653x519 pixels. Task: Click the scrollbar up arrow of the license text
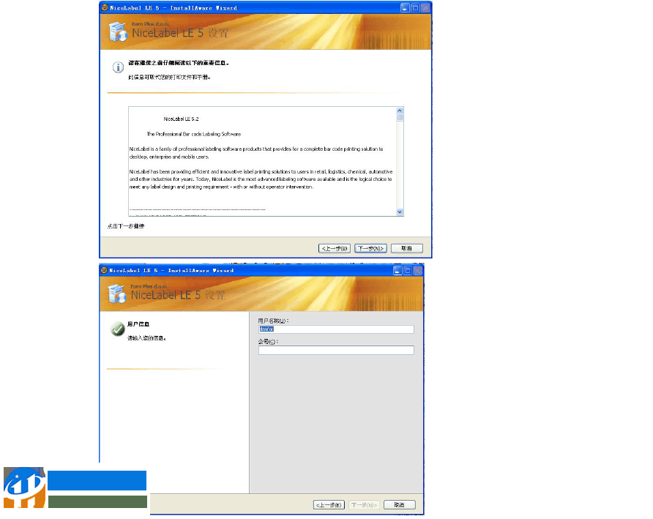point(399,110)
